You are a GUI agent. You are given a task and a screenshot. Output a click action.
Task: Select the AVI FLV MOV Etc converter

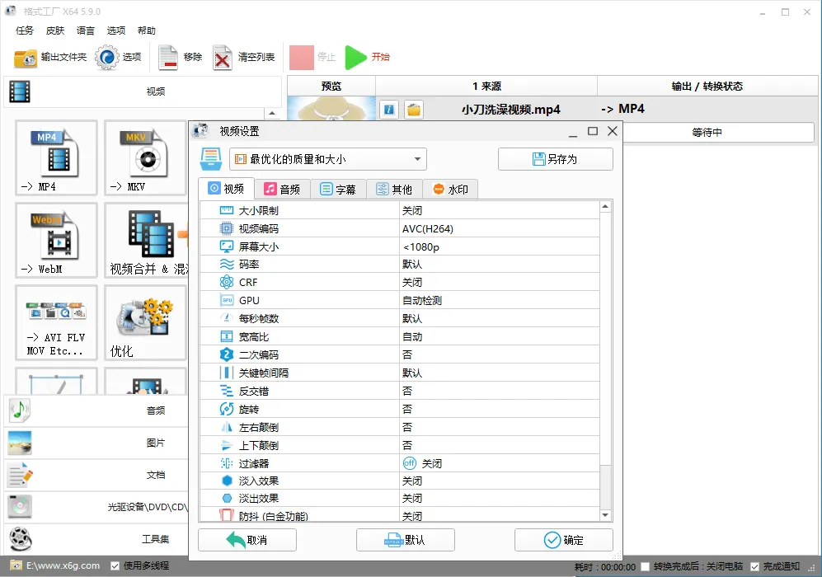click(x=55, y=322)
